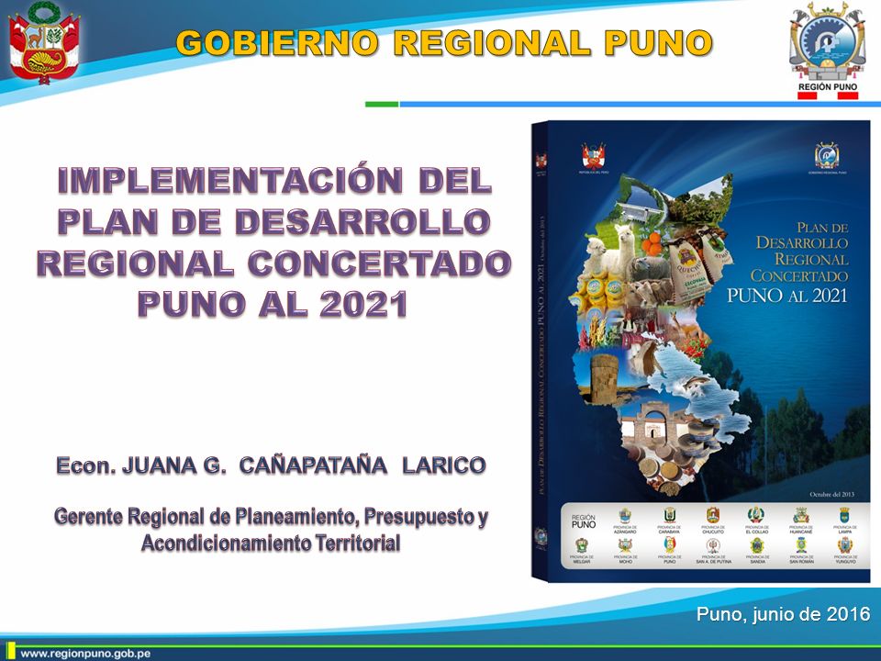Click the 'REGIÓN PUNO' label under top-right emblem
The image size is (881, 661).
(x=828, y=86)
